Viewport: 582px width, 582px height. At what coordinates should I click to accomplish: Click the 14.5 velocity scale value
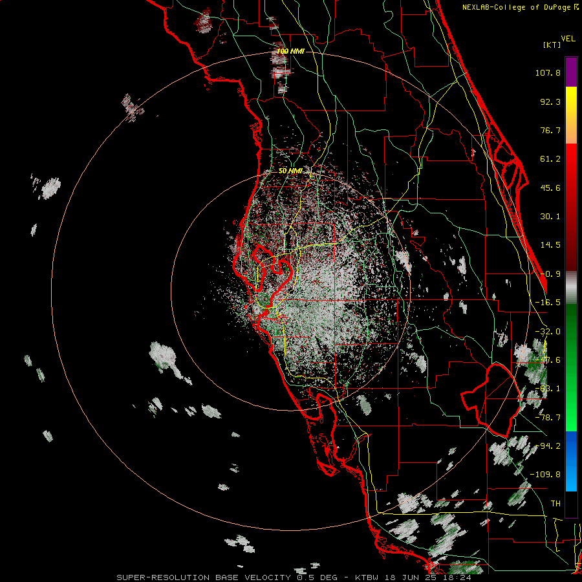tap(550, 245)
